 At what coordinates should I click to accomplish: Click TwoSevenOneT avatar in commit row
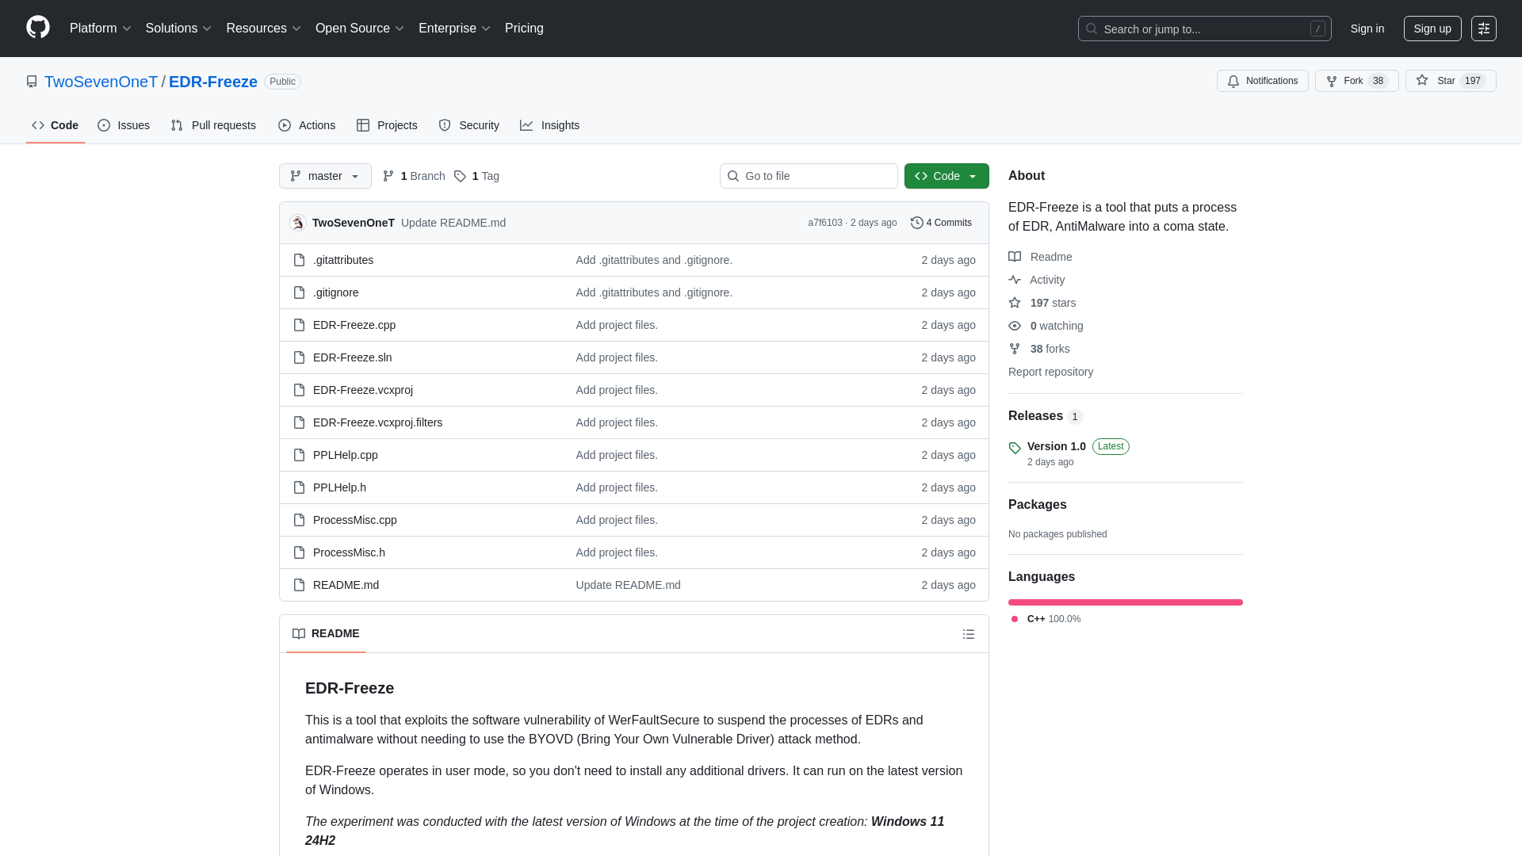[298, 223]
